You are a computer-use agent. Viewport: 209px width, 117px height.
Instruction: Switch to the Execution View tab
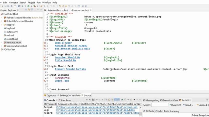(169, 100)
